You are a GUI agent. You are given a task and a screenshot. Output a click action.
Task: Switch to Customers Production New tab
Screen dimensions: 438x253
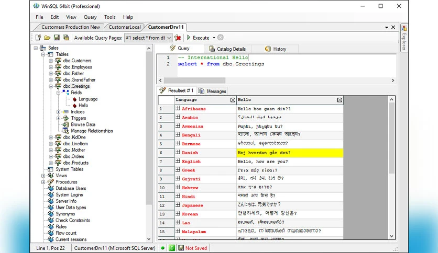[x=71, y=27]
